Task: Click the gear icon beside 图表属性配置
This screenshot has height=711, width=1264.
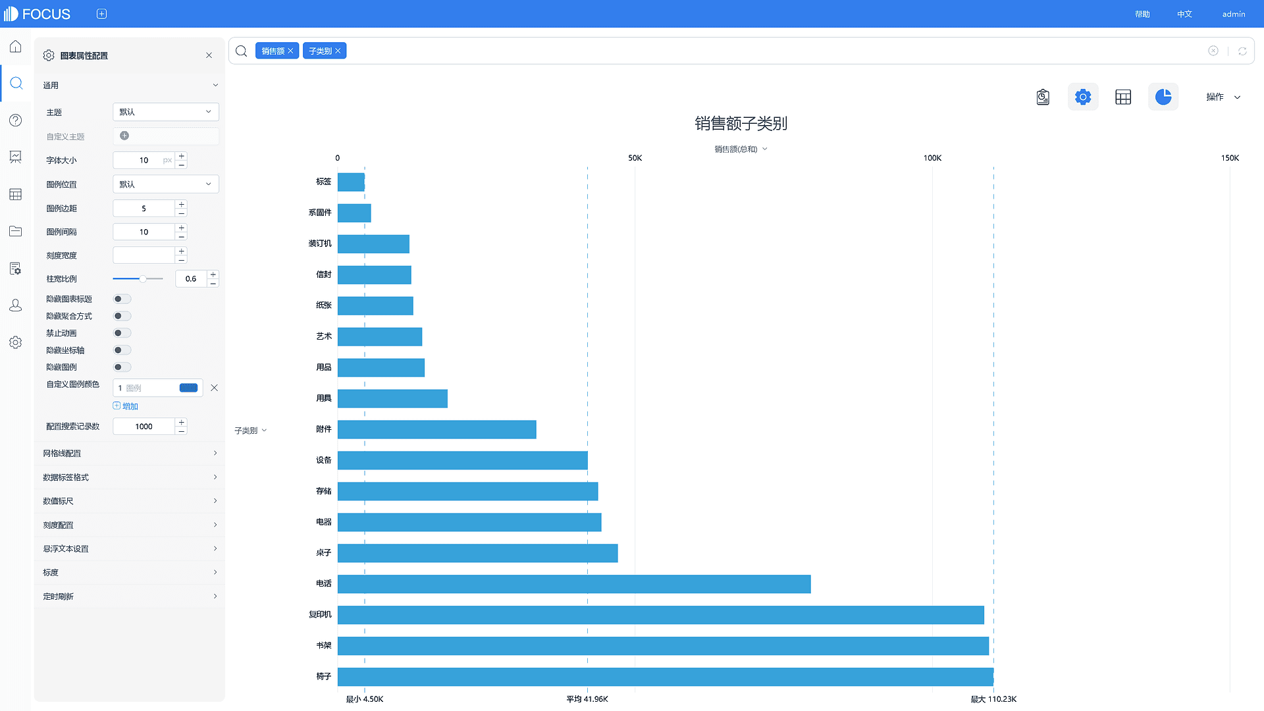Action: [49, 55]
